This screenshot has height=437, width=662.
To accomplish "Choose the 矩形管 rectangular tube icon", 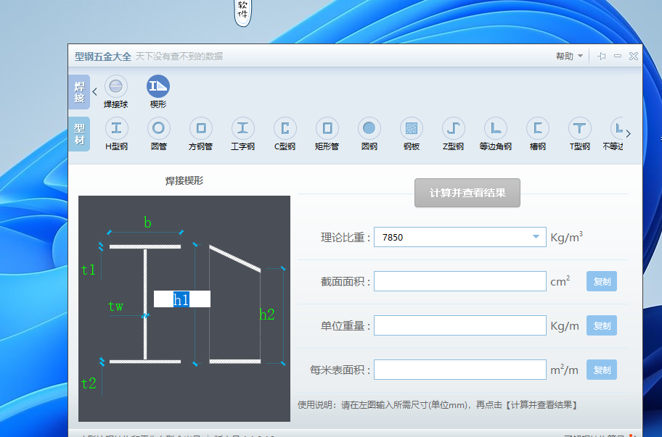I will 327,128.
